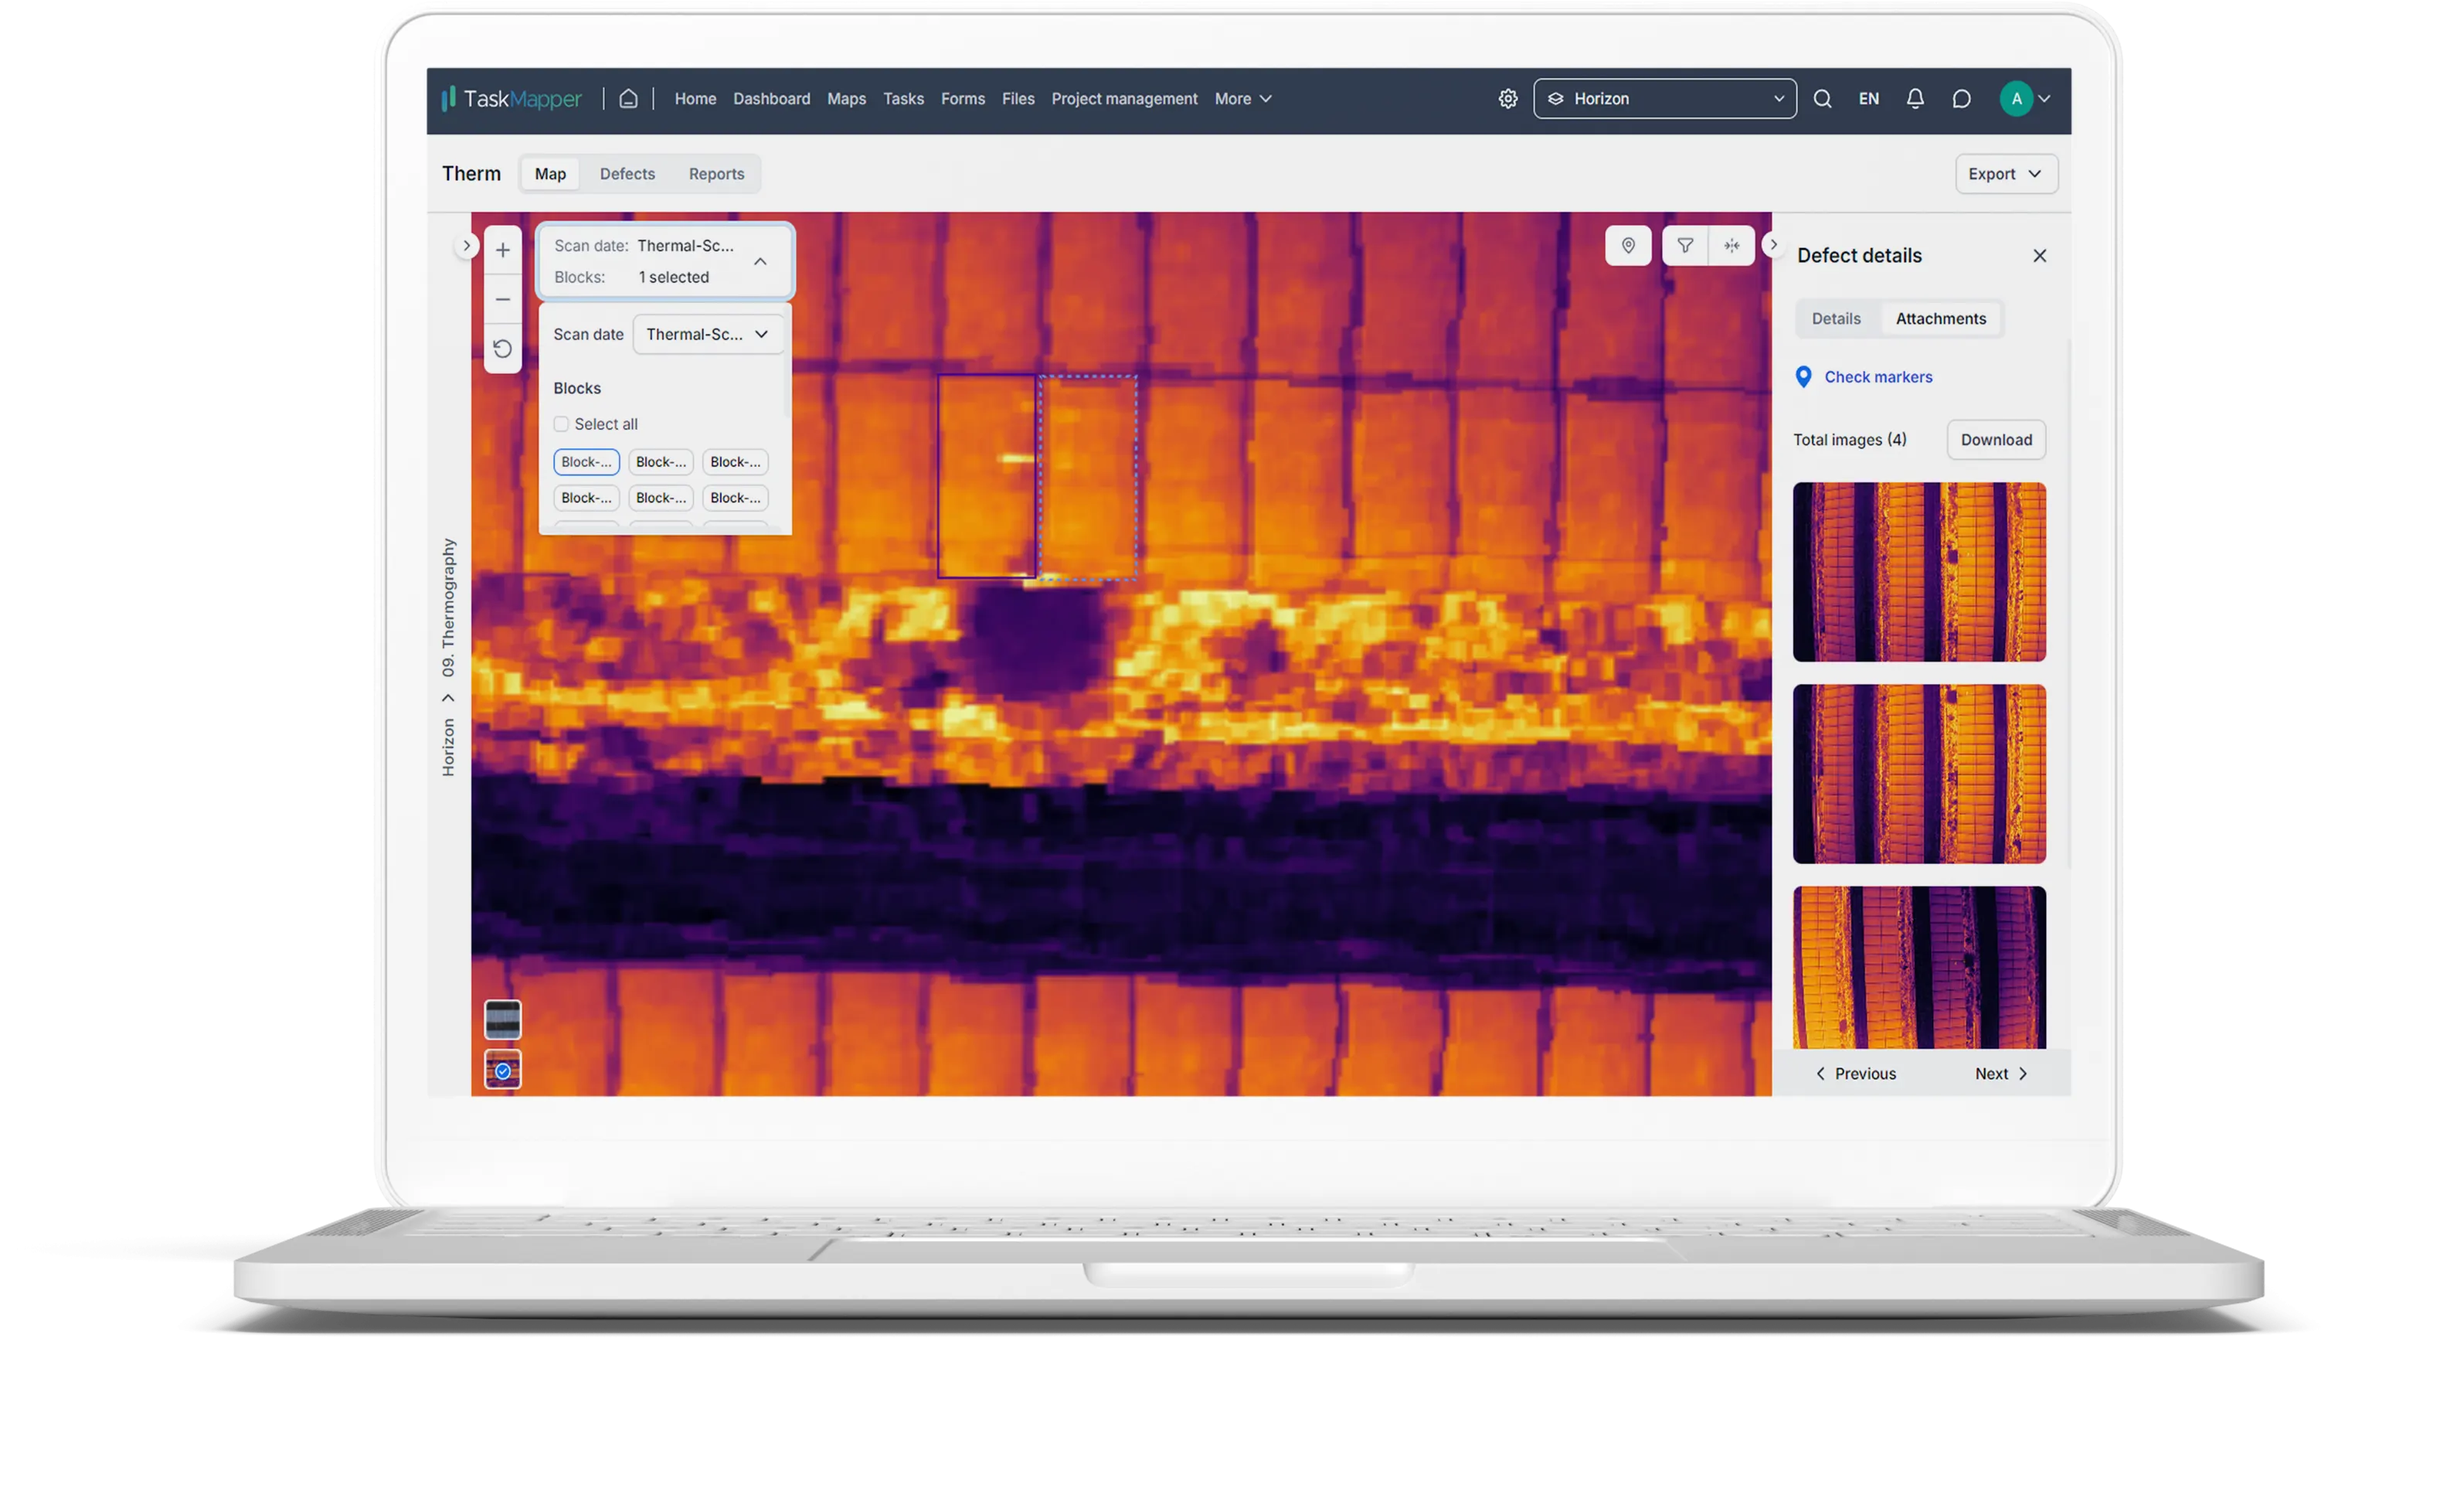Screen dimensions: 2464x1501
Task: Expand the Scan date Thermal-Sc dropdown
Action: pyautogui.click(x=707, y=334)
